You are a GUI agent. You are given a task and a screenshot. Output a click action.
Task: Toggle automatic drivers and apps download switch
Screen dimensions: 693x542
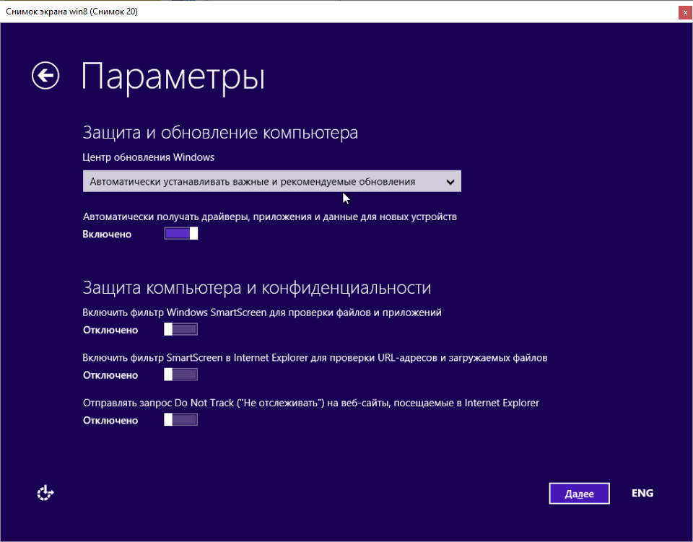pos(180,233)
